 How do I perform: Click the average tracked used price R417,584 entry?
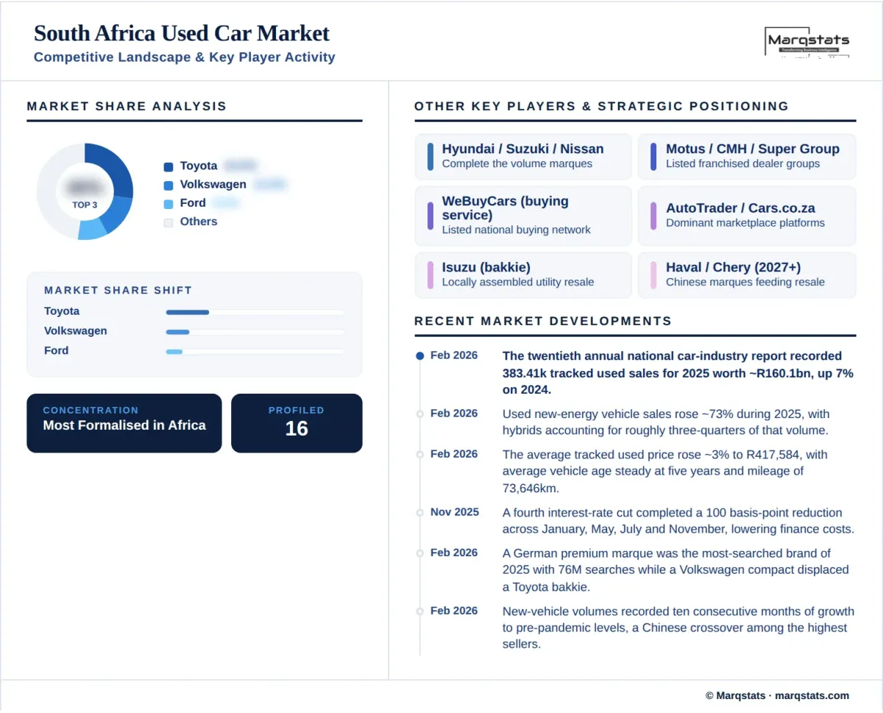pyautogui.click(x=665, y=471)
